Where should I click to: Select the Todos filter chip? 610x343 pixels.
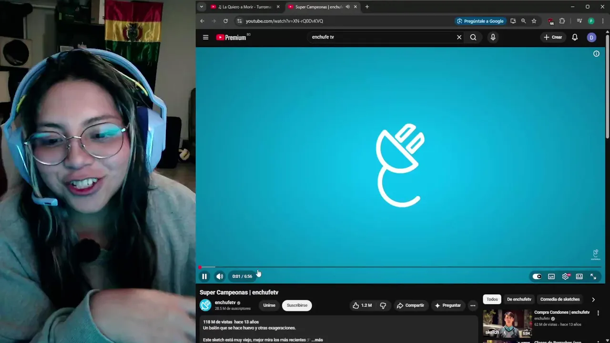pos(492,299)
